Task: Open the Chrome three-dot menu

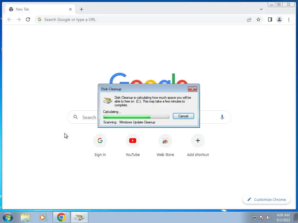Action: [x=289, y=19]
